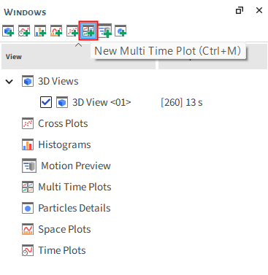Uncheck the 3D View <01> checkbox

point(46,102)
